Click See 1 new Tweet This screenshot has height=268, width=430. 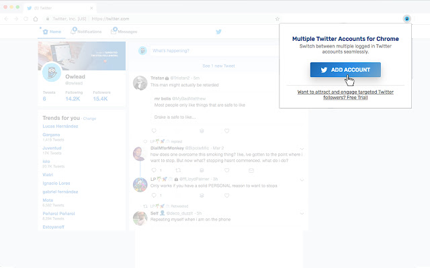[218, 66]
